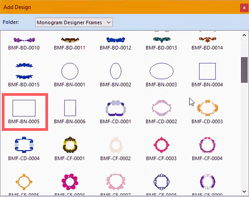
Task: Pick the BMF-BN-0002 vertical oval frame
Action: (115, 71)
